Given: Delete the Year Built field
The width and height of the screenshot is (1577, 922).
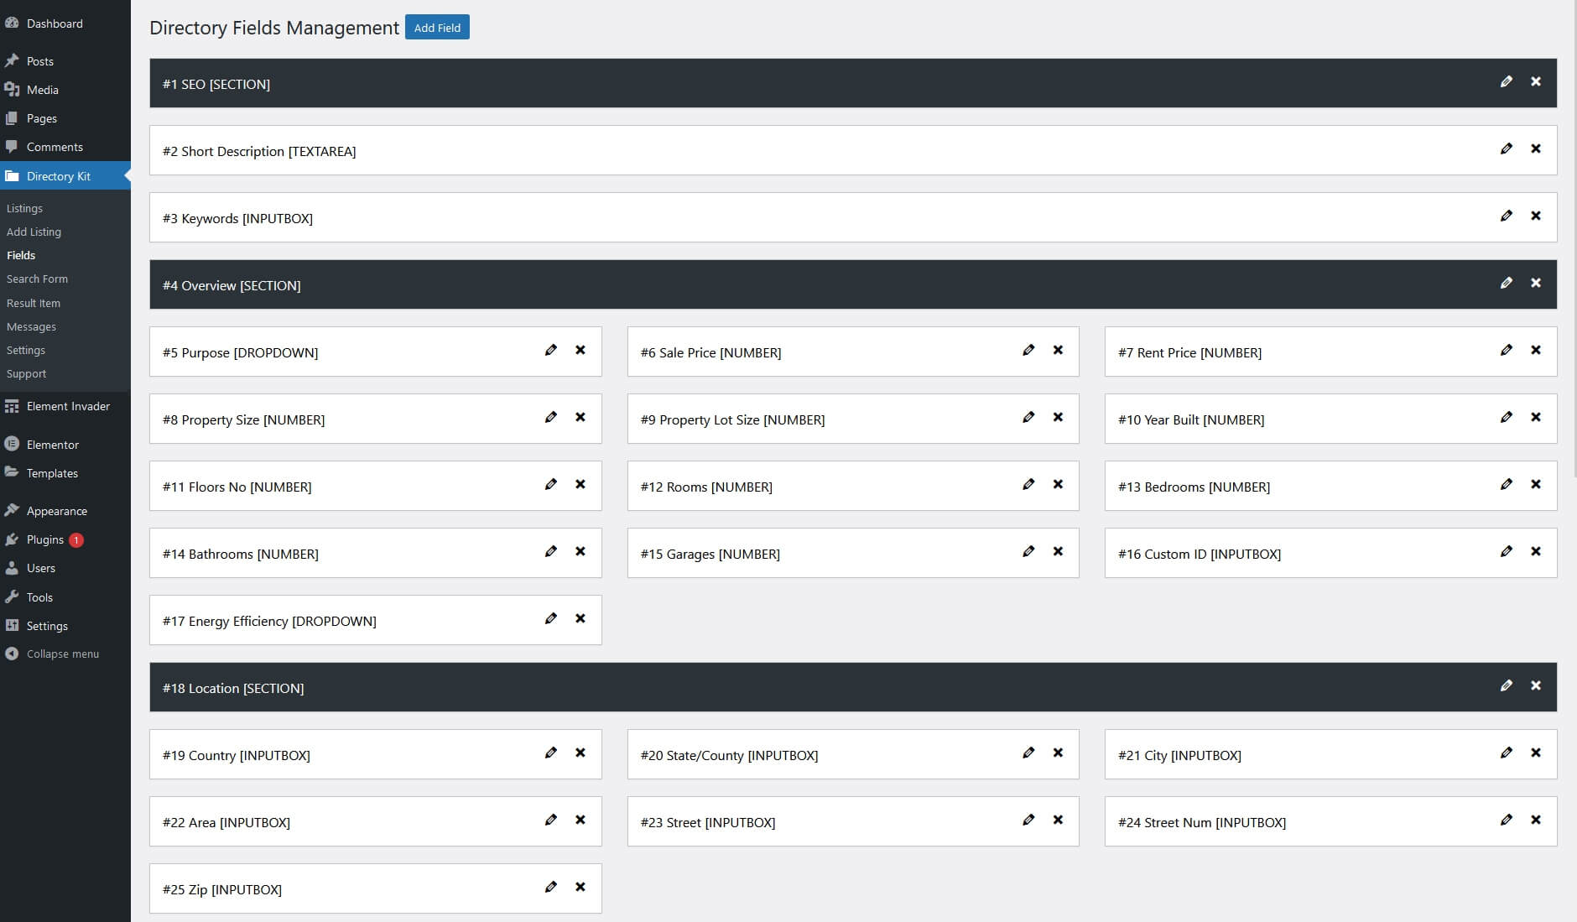Looking at the screenshot, I should pos(1536,417).
